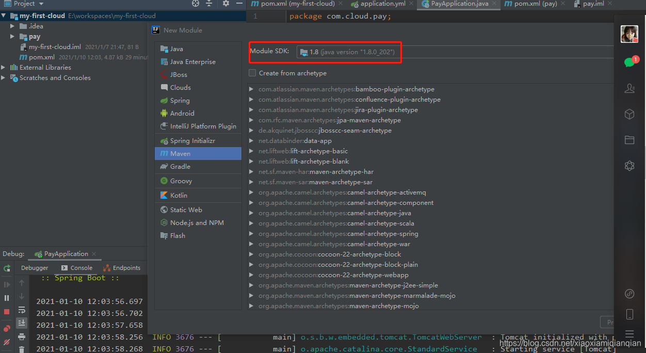The image size is (646, 353).
Task: Click locate file target icon in Project panel
Action: click(196, 4)
